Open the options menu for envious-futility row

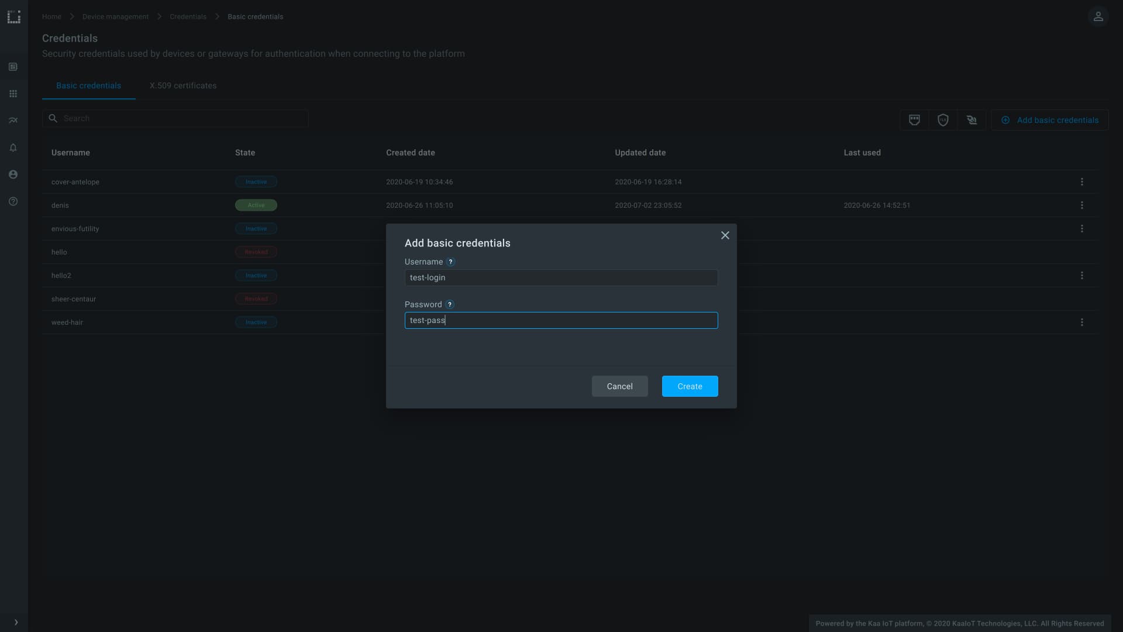coord(1082,229)
